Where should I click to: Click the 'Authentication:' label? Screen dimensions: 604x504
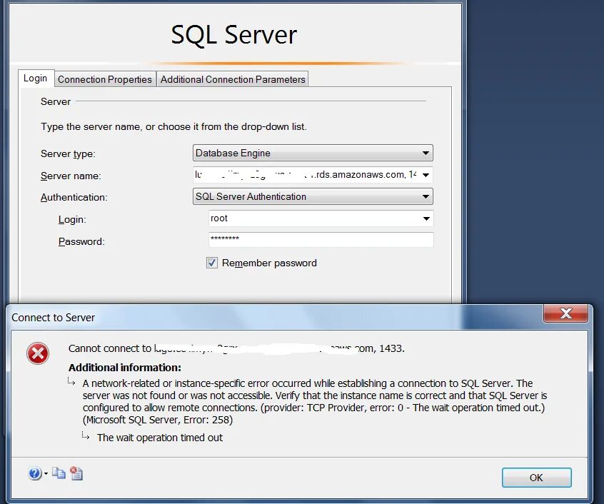[x=74, y=198]
